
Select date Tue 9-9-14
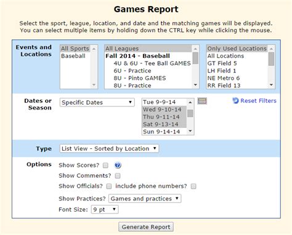tap(164, 102)
